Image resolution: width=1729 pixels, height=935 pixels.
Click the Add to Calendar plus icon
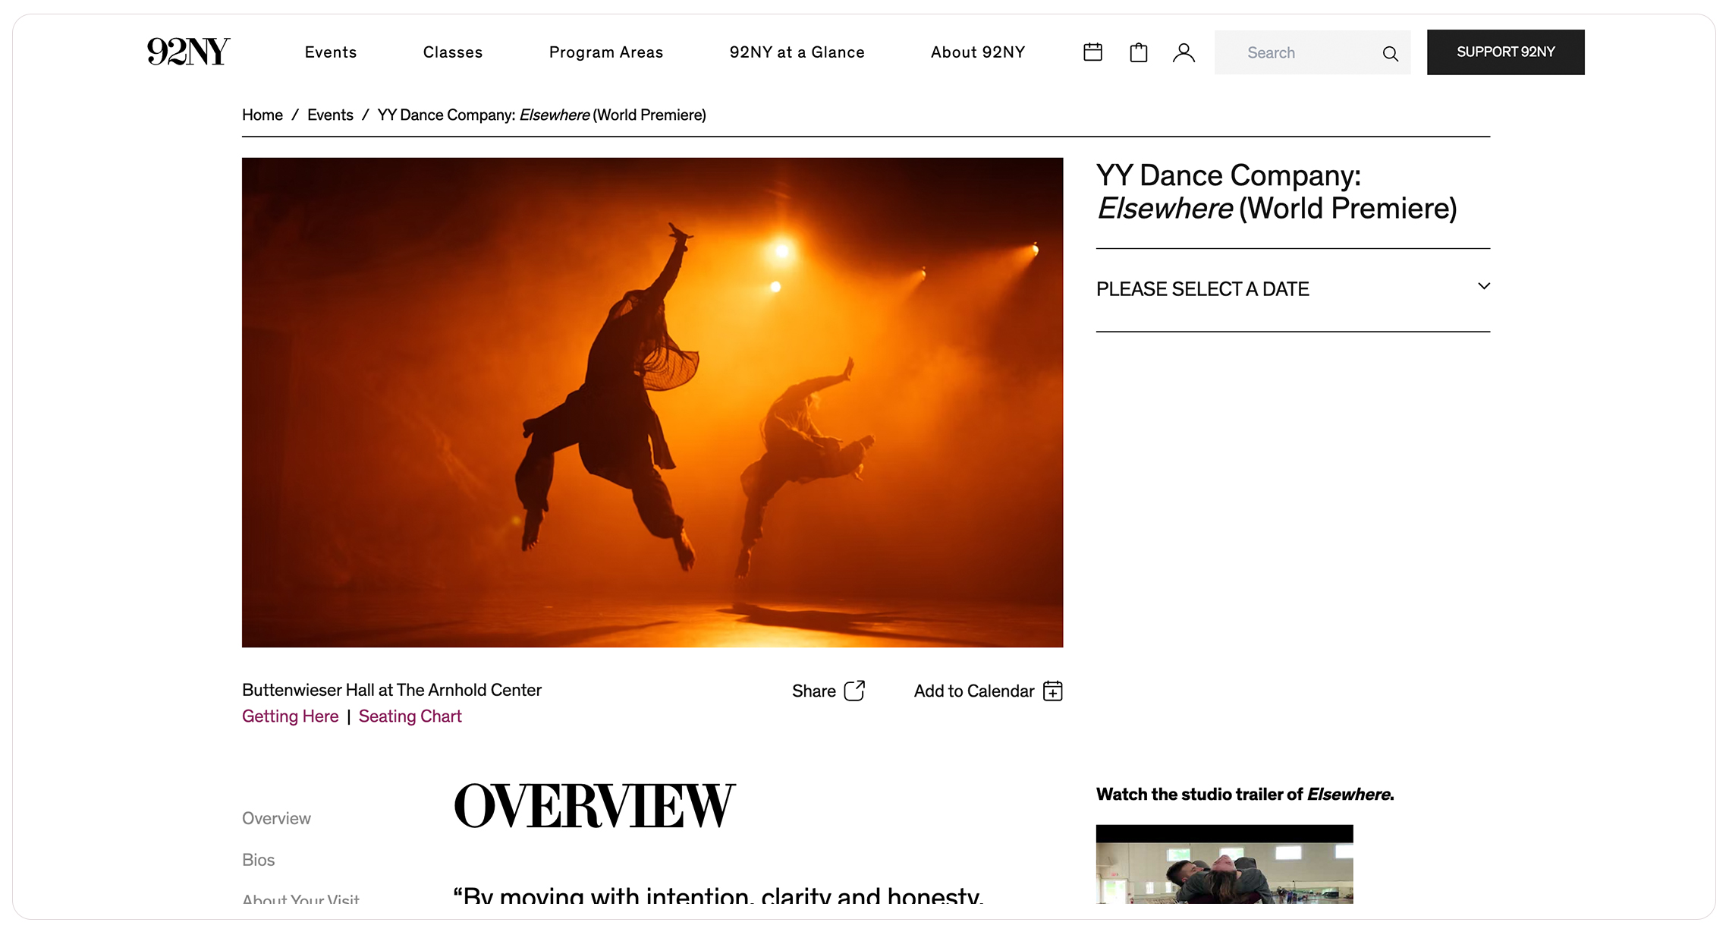1053,691
